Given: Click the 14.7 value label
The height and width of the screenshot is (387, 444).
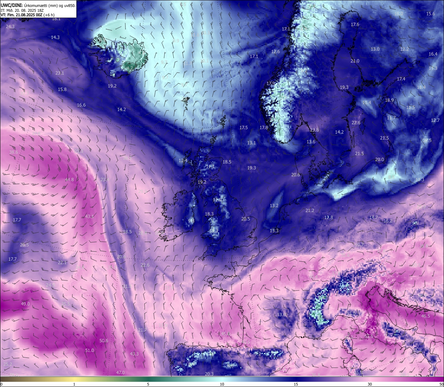Looking at the screenshot, I should 374,217.
